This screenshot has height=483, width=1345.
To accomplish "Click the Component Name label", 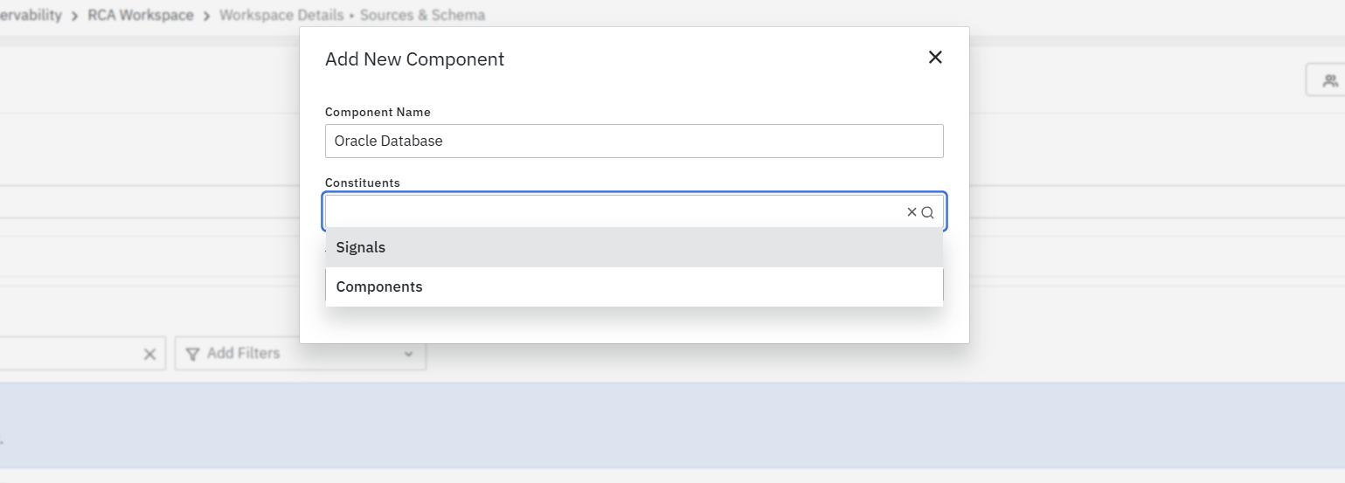I will [x=378, y=112].
